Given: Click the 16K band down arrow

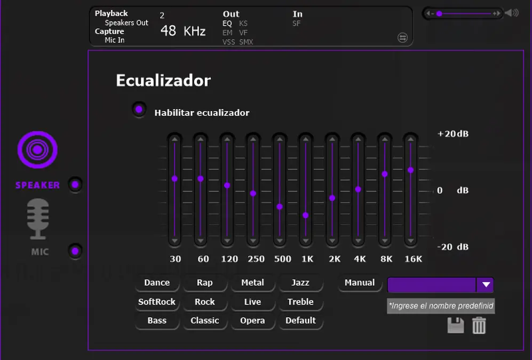Looking at the screenshot, I should pyautogui.click(x=410, y=241).
